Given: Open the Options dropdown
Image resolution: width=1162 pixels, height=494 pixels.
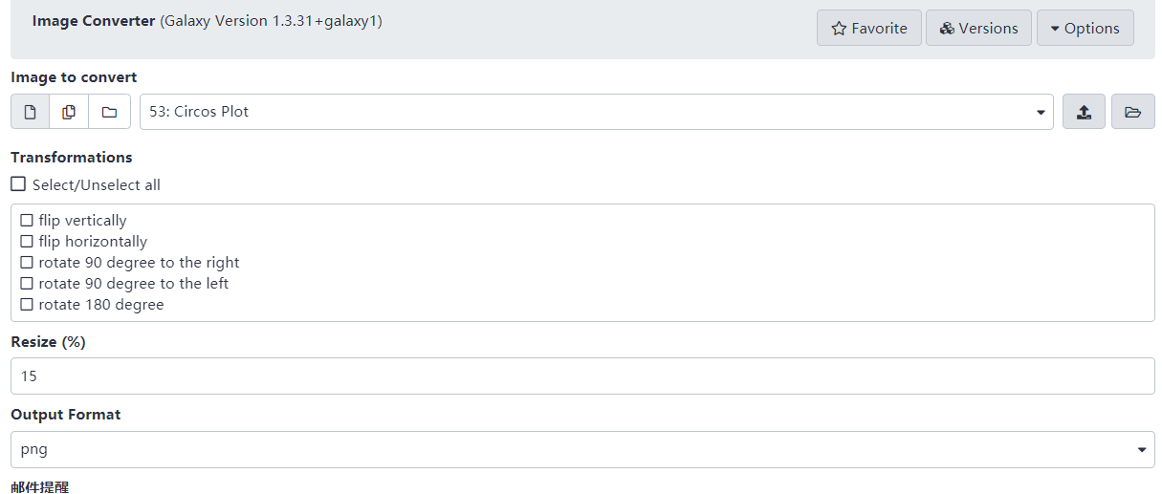Looking at the screenshot, I should tap(1085, 28).
